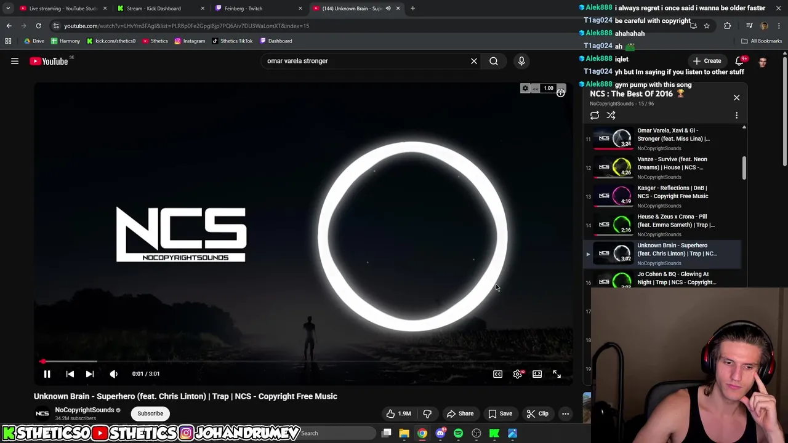Reload the current page
Viewport: 788px width, 443px height.
(x=38, y=26)
